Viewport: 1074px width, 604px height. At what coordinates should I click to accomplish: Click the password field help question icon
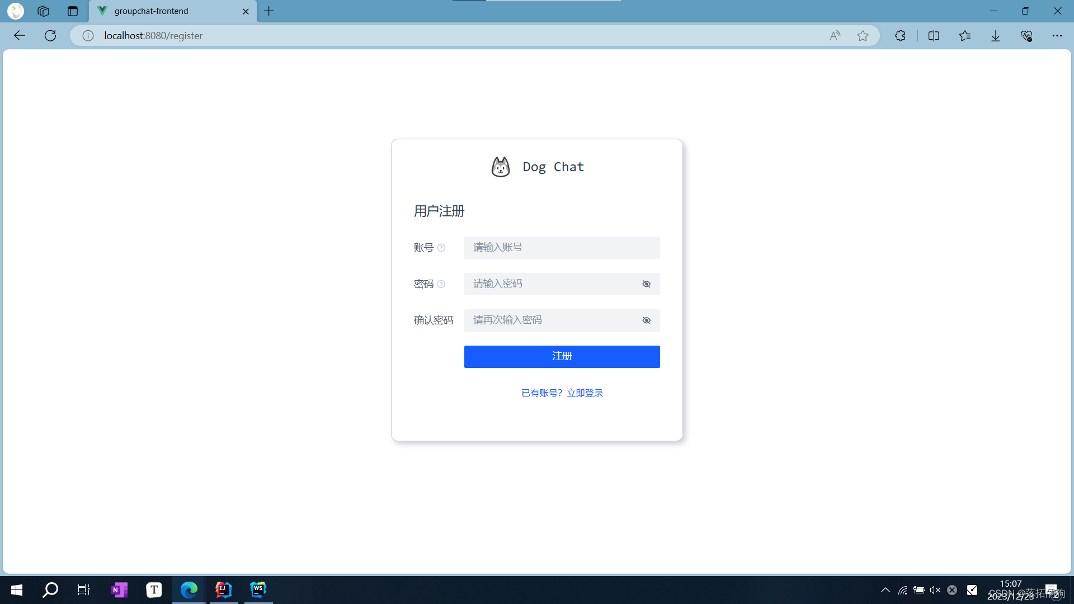[x=441, y=284]
